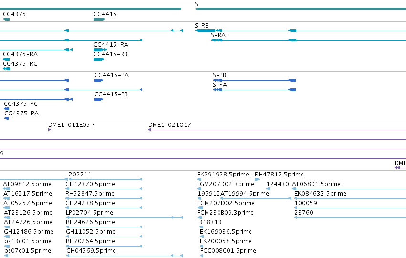The width and height of the screenshot is (406, 258).
Task: Select the CG4375 gene feature
Action: coord(14,14)
